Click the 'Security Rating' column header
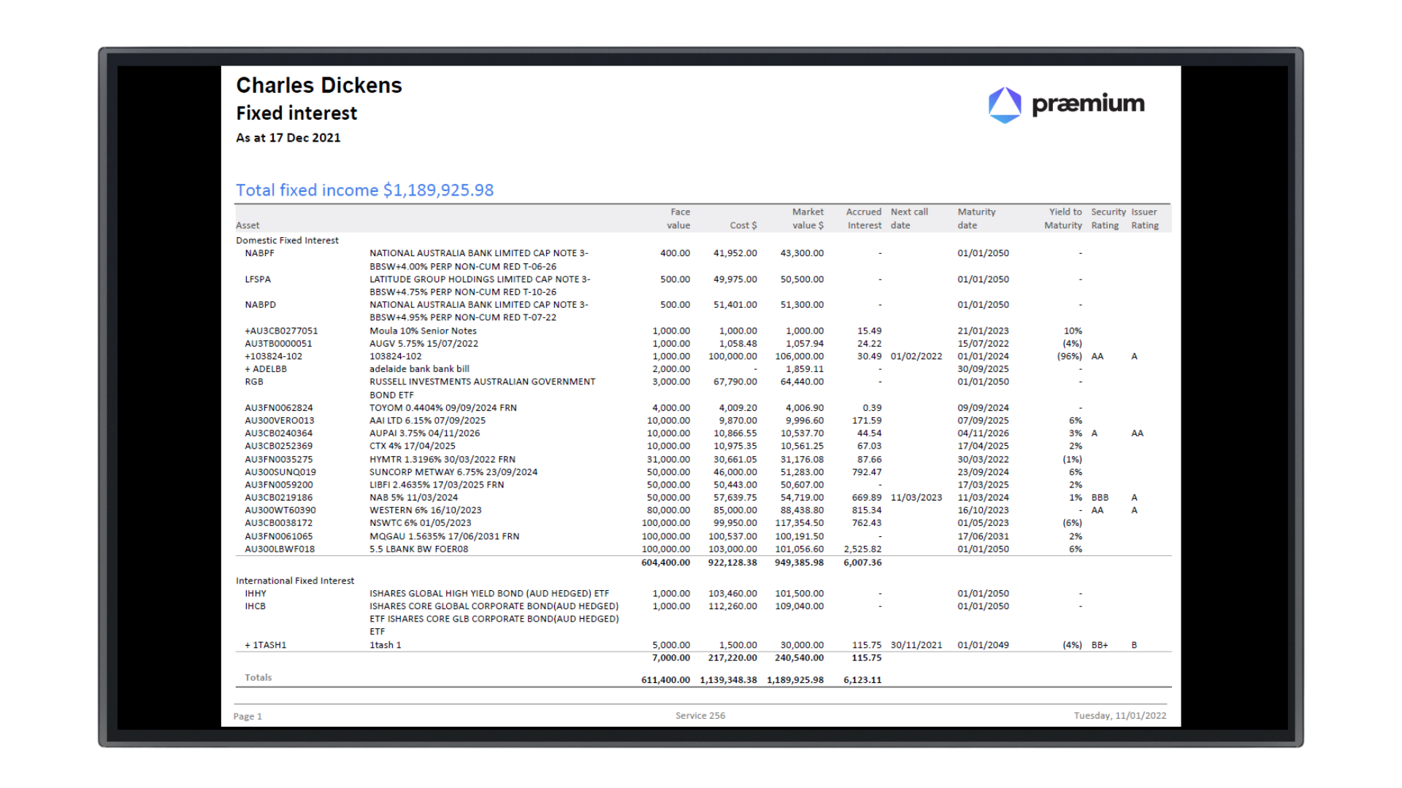Screen dimensions: 1402x788 1108,219
